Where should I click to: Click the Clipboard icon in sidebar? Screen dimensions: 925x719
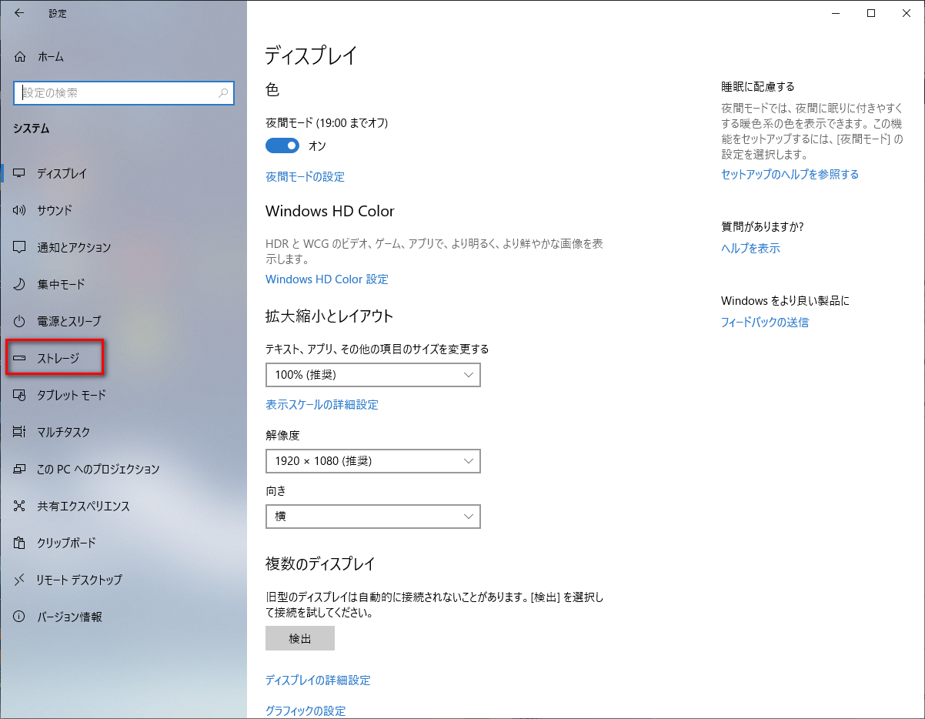coord(20,543)
